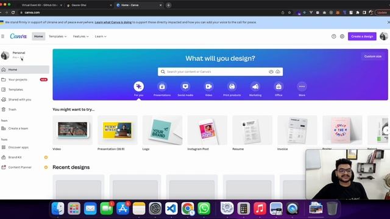Screen dimensions: 390x219
Task: Click Create a team
Action: pyautogui.click(x=24, y=128)
